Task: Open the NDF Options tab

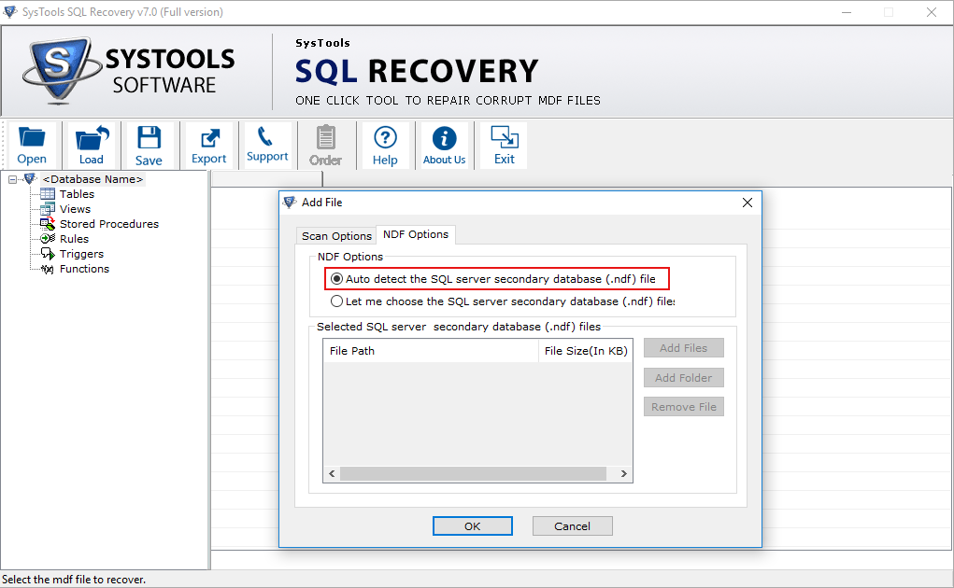Action: (x=415, y=234)
